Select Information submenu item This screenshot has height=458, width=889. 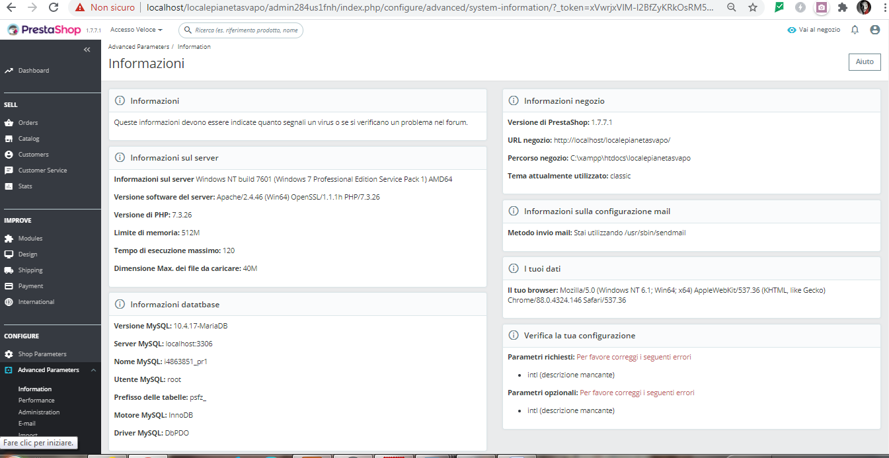point(35,389)
